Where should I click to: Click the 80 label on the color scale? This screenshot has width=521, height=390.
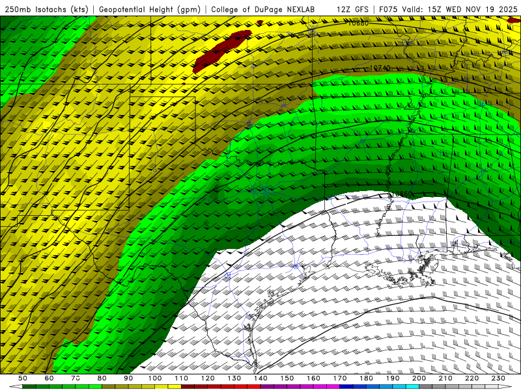tap(102, 378)
